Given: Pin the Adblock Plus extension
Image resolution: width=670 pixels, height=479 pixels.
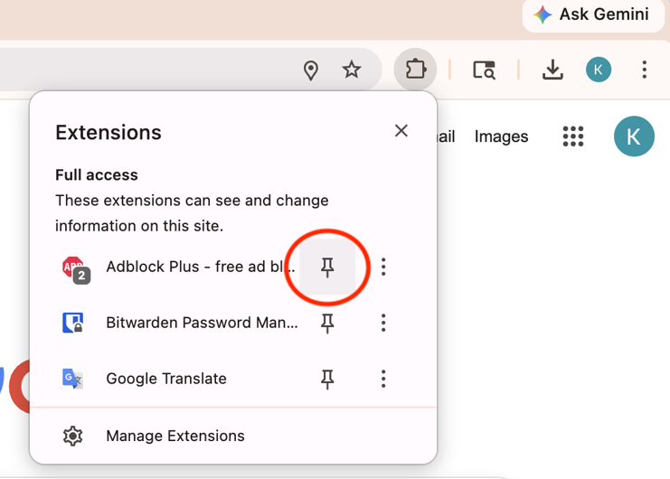Looking at the screenshot, I should pos(327,267).
